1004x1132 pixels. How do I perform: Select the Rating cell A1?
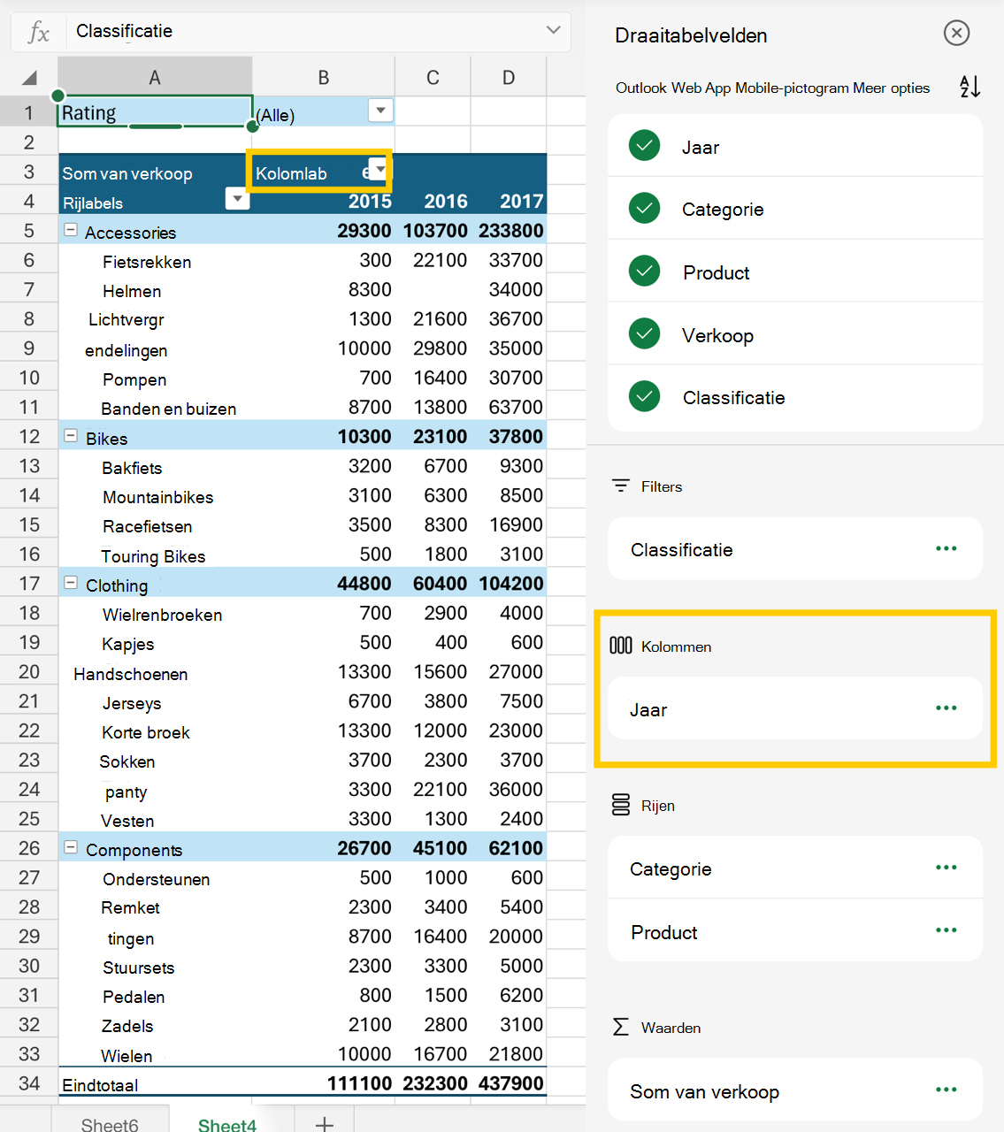[x=155, y=112]
